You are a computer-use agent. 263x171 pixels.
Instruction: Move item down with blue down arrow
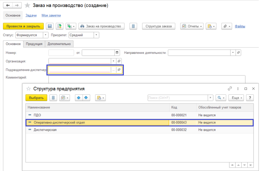[x=86, y=98]
